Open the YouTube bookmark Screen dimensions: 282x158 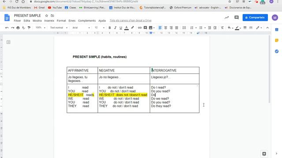coord(55,7)
